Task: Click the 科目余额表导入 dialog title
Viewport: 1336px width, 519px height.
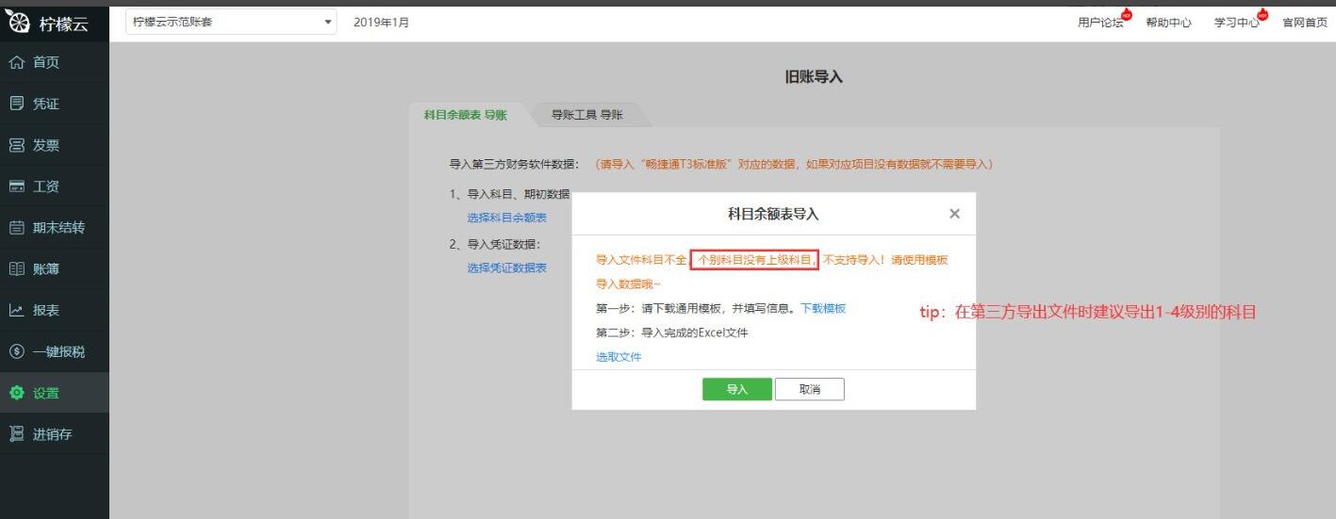Action: 773,214
